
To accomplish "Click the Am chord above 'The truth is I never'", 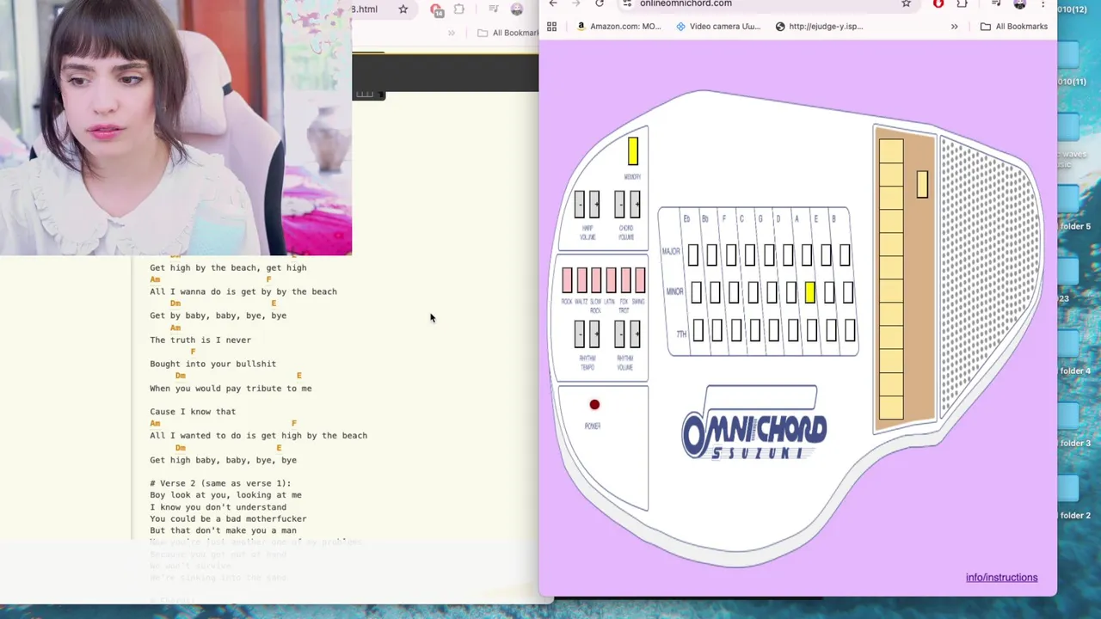I will click(175, 328).
